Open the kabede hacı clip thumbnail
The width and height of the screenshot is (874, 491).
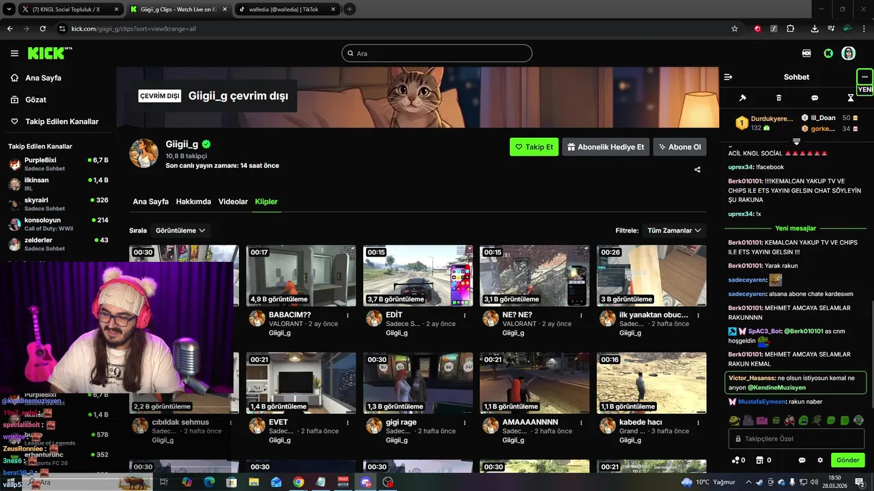651,383
